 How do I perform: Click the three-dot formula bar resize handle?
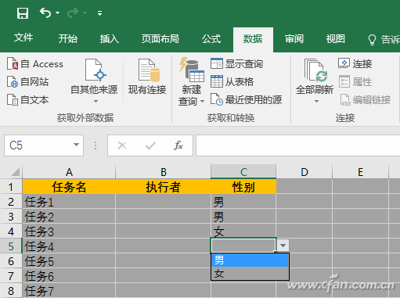(95, 145)
